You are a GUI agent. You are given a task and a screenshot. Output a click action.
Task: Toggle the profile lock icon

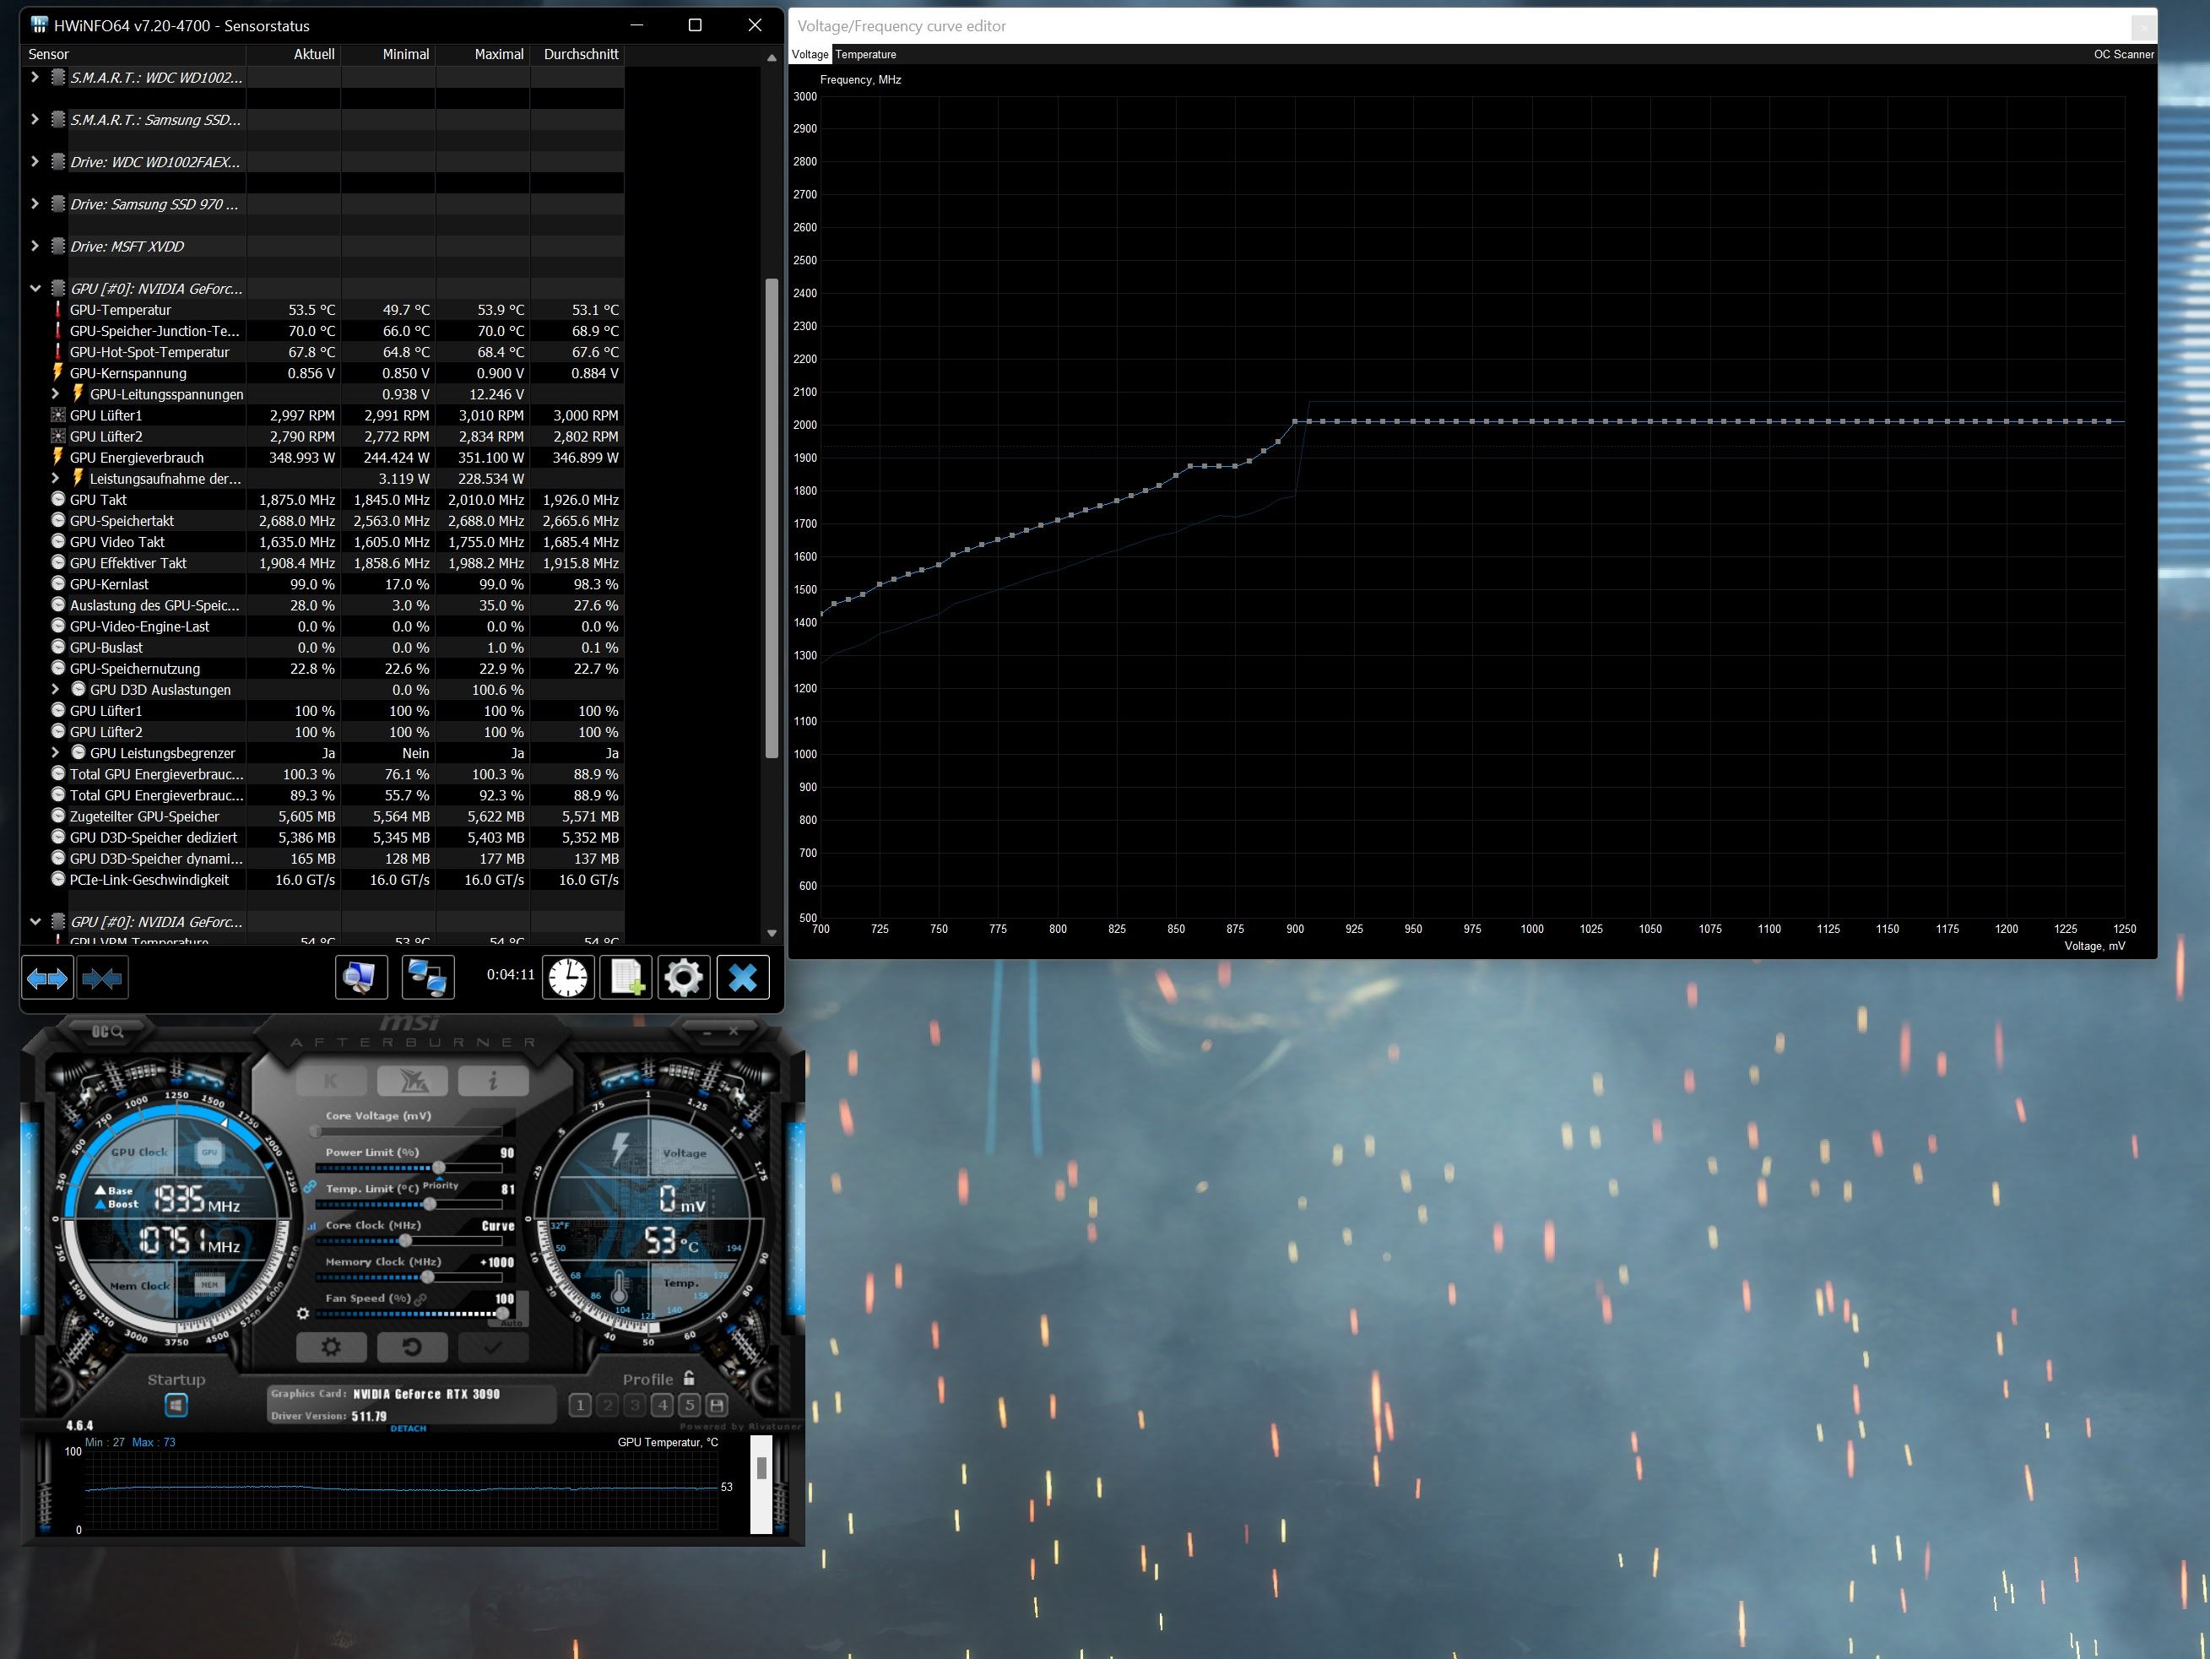(x=690, y=1378)
